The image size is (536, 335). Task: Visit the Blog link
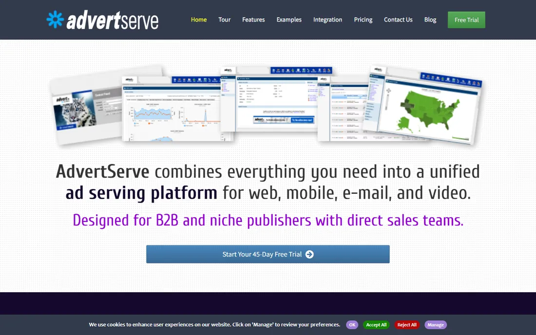click(430, 20)
